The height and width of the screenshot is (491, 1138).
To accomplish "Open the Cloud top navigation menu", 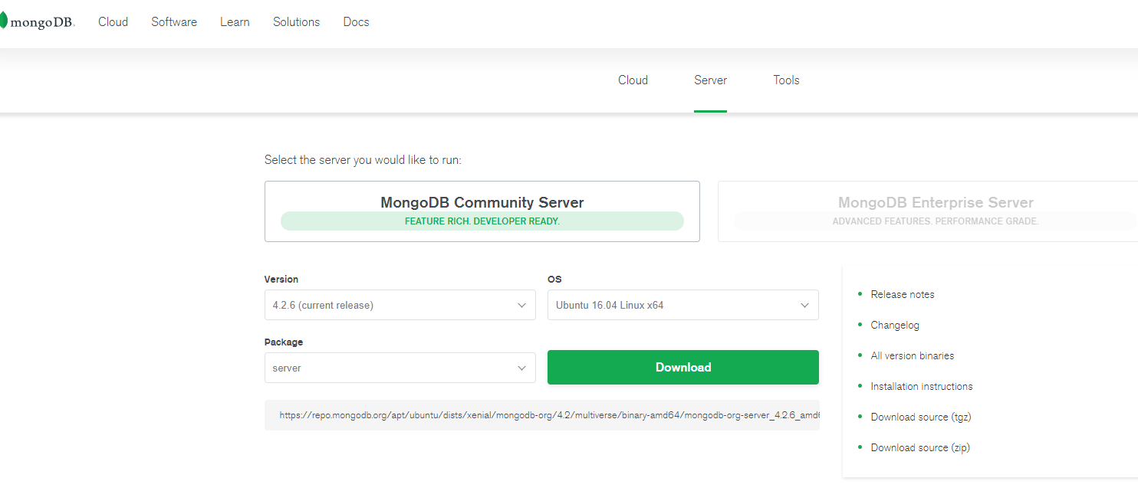I will pos(113,22).
